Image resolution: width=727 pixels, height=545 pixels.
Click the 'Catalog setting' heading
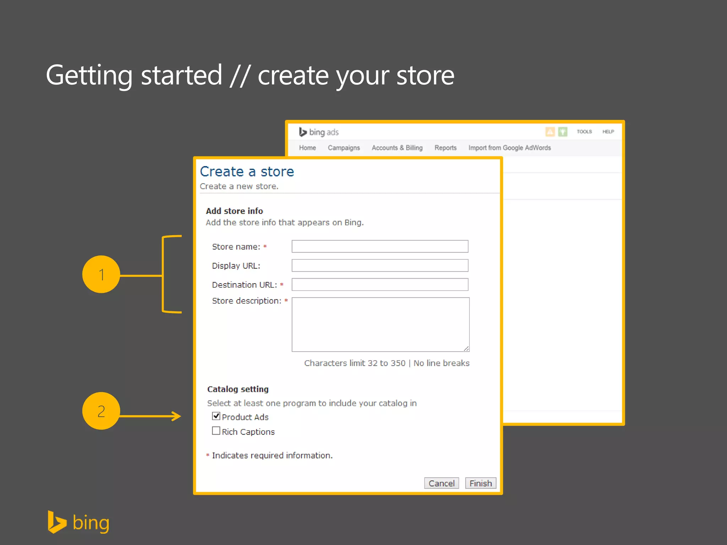[x=238, y=389]
